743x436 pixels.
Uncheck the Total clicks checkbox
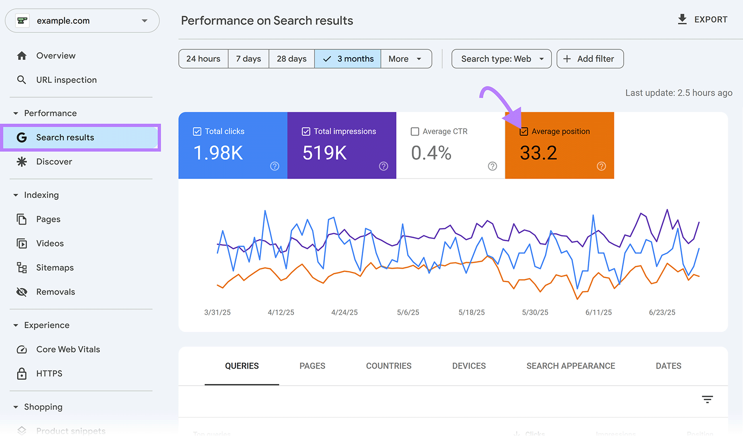tap(197, 131)
